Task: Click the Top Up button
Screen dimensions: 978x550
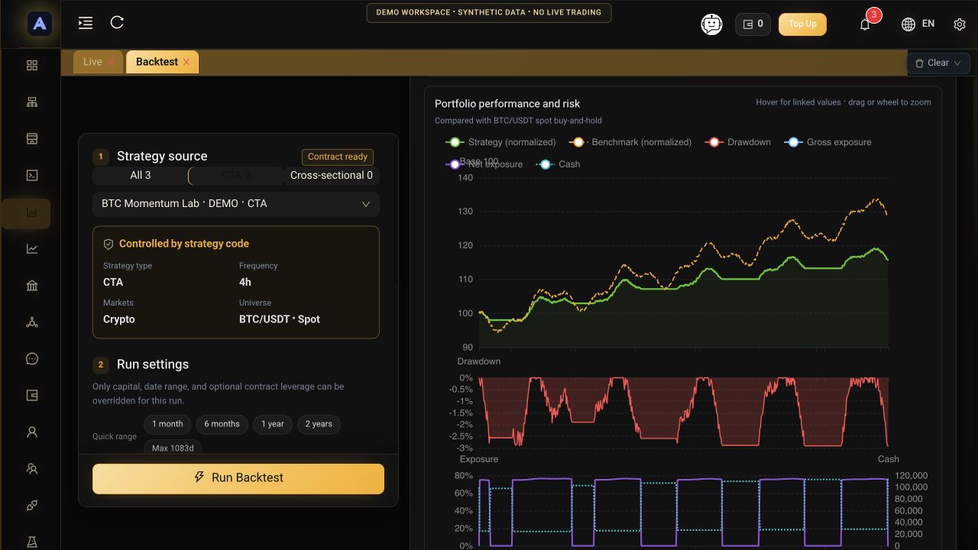Action: tap(802, 24)
